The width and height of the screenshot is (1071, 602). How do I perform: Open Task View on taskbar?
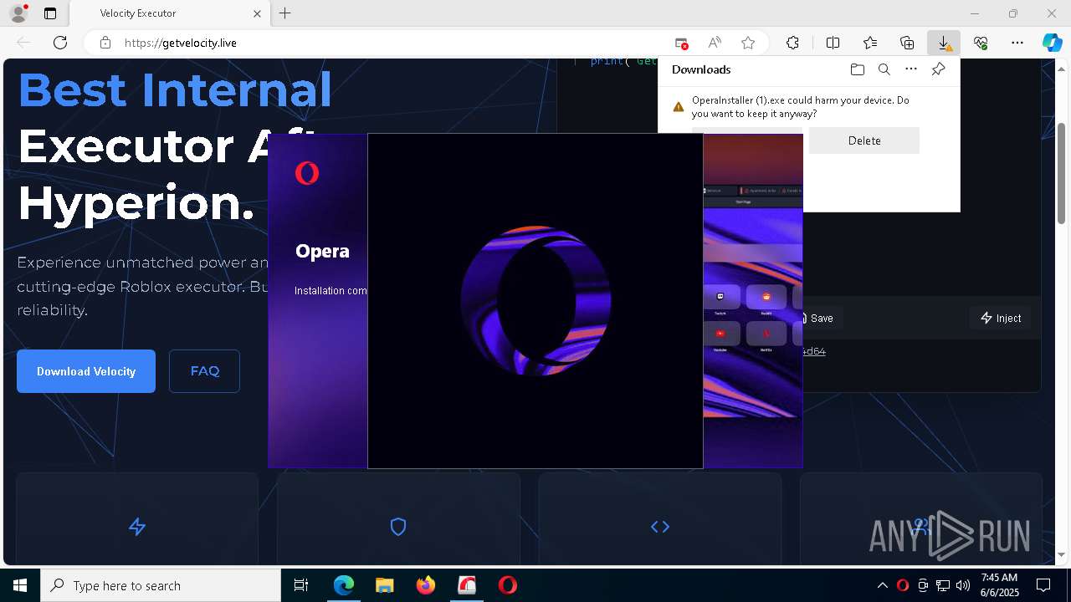point(301,585)
